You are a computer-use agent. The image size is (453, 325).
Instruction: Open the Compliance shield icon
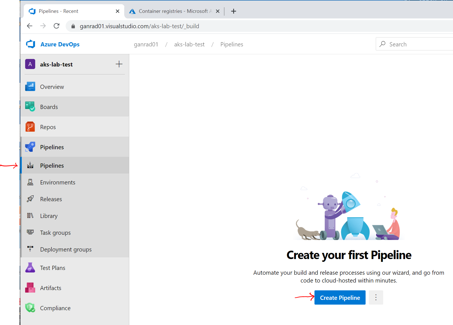30,308
